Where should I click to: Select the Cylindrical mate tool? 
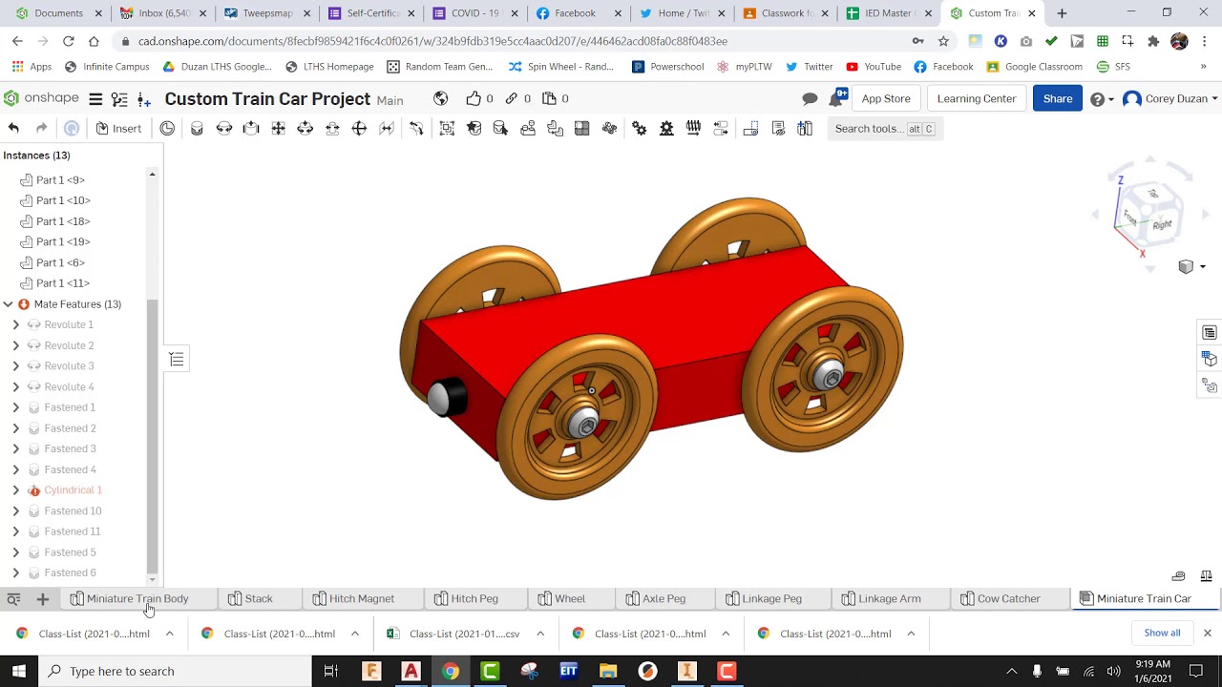[x=305, y=128]
